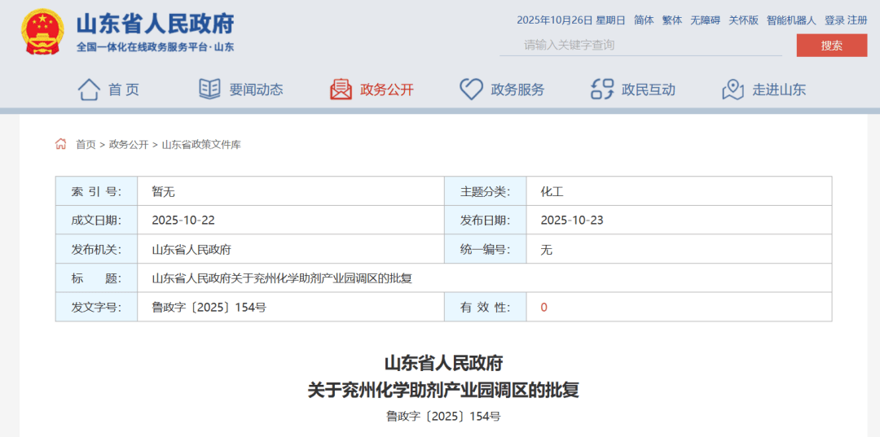Open the 要闻动态 navigation tab
This screenshot has width=880, height=437.
[256, 90]
